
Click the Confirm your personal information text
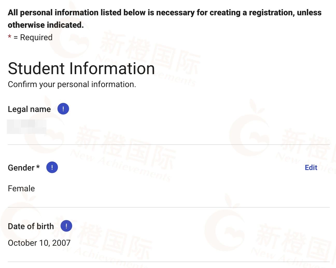coord(72,84)
